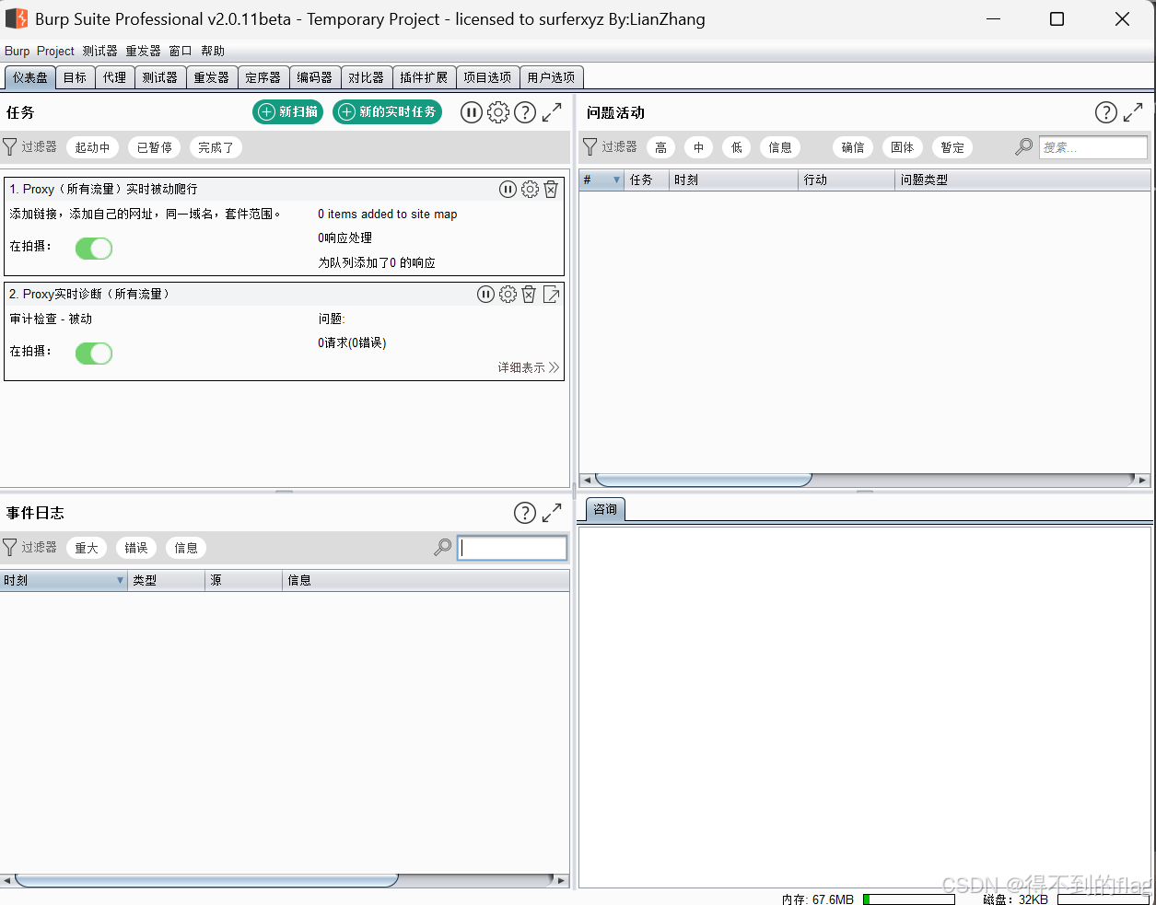Toggle the 起动中 task filter
Screen dimensions: 1156x905
pos(92,147)
